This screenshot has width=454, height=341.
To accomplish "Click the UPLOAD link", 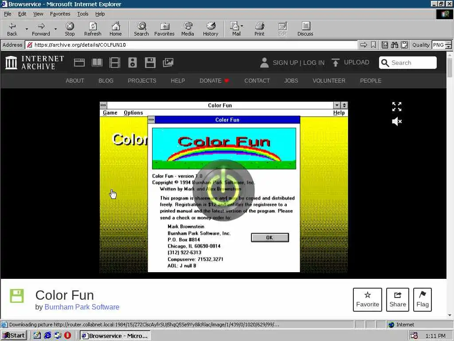I will (x=351, y=62).
